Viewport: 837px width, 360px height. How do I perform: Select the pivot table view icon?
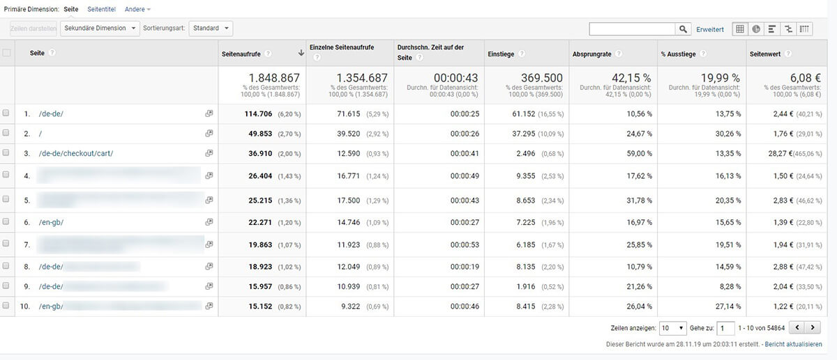804,29
